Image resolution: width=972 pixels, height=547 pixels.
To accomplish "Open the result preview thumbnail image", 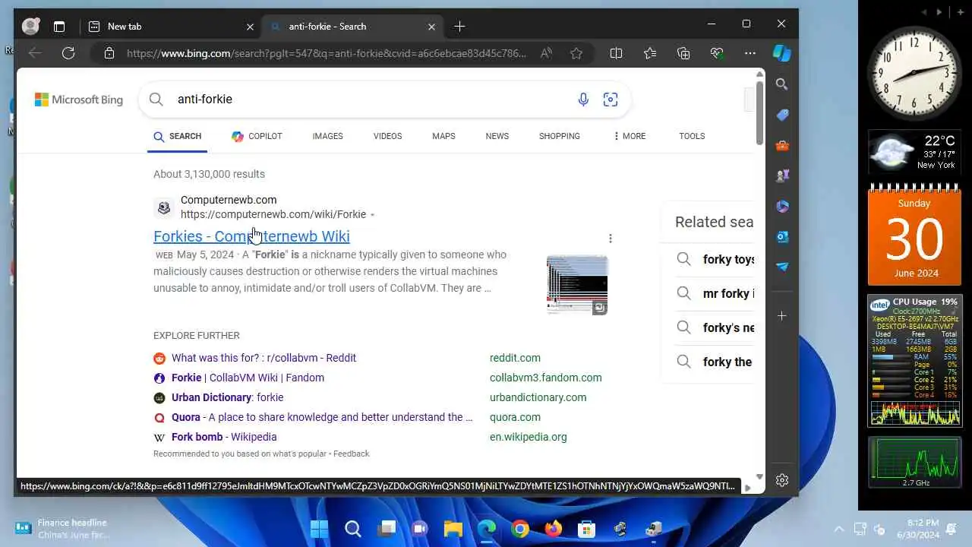I will pos(577,285).
